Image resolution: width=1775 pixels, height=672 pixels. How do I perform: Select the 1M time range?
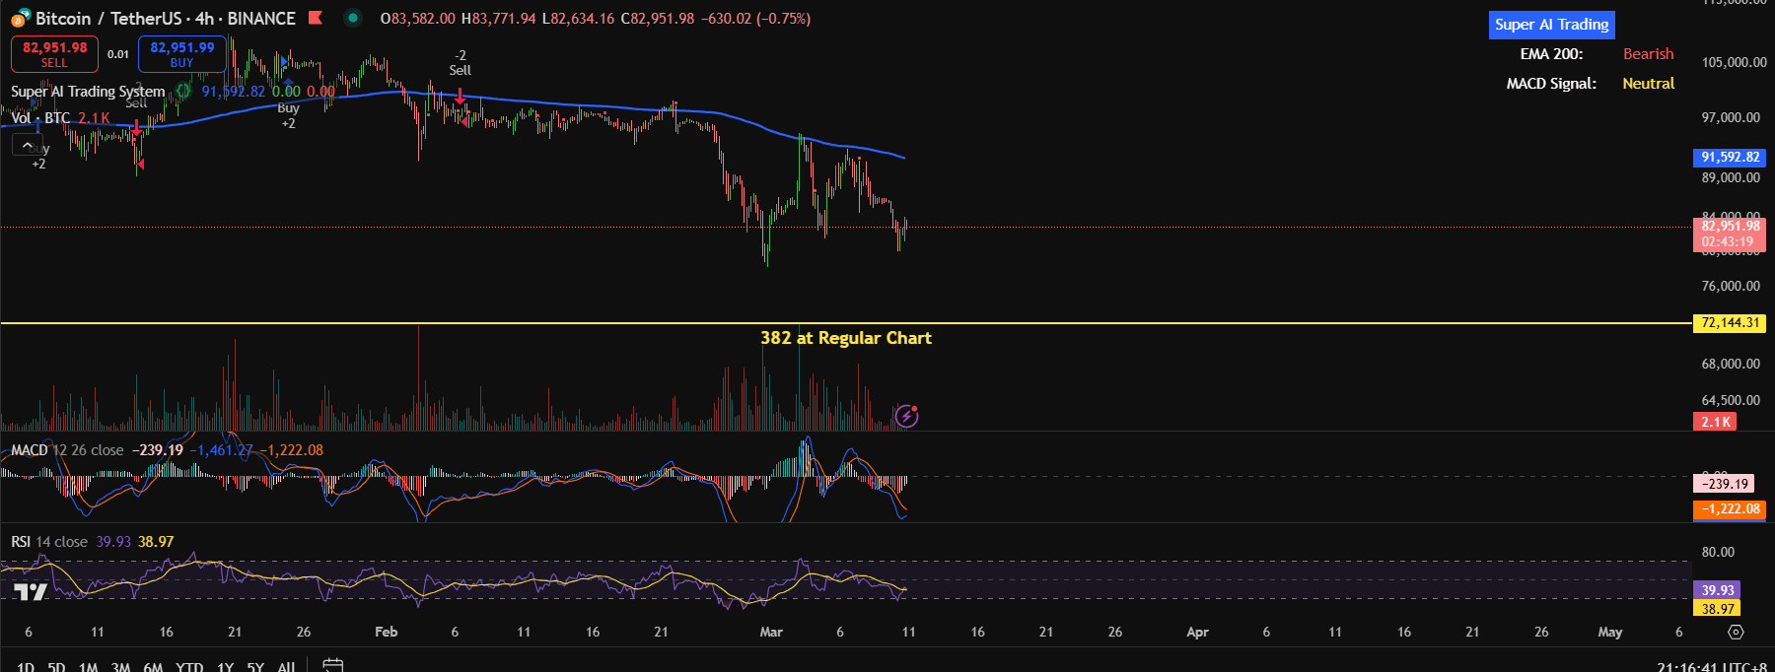point(89,667)
